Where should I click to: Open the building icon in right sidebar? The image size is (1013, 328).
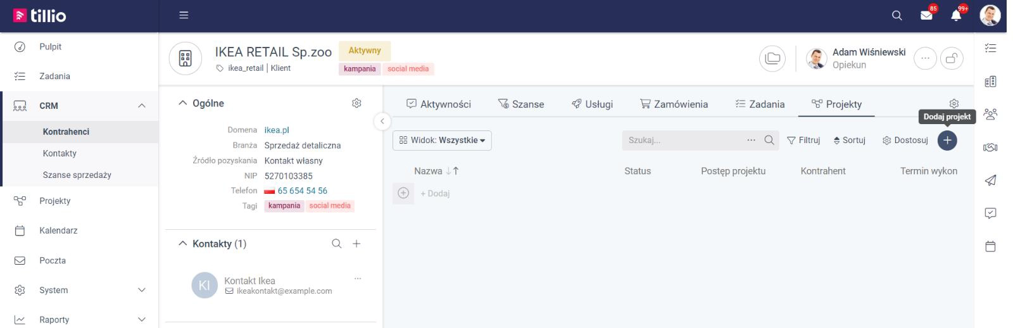point(991,81)
